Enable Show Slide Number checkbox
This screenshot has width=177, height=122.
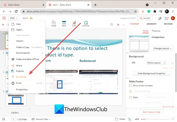pos(130,85)
